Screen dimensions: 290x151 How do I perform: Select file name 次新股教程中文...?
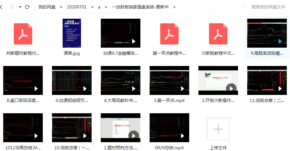[218, 53]
